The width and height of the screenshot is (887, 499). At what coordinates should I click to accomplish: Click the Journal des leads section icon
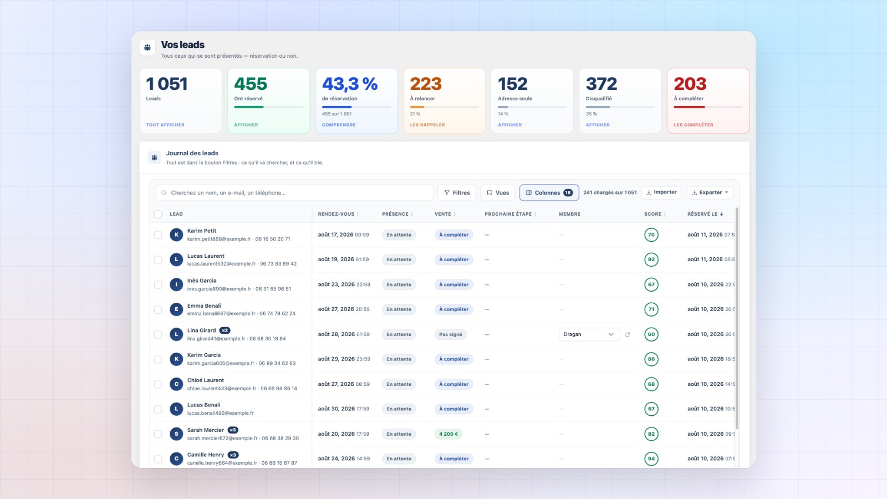pos(154,157)
